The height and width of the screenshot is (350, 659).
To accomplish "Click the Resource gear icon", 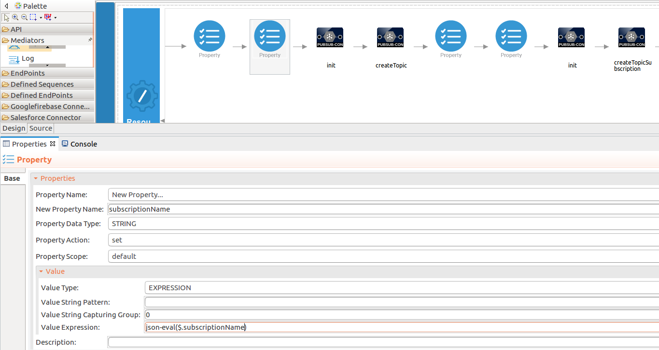I will coord(142,96).
